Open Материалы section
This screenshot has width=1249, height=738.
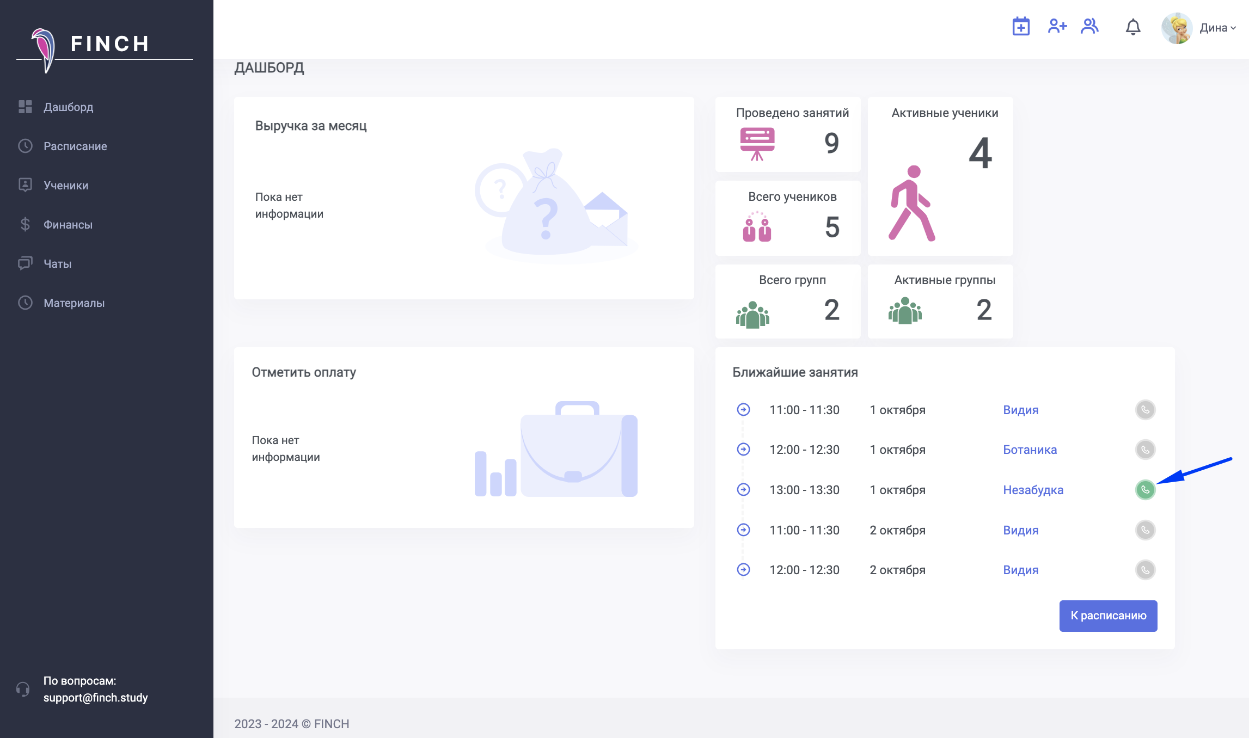pyautogui.click(x=74, y=303)
